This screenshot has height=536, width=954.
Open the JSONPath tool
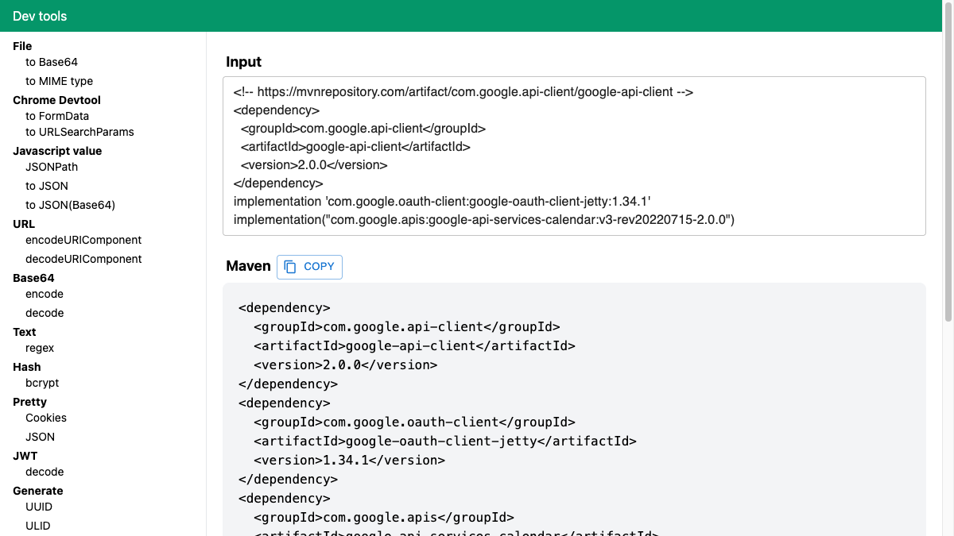click(52, 167)
